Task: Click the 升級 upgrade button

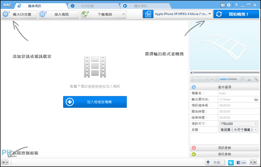Action: 215,163
